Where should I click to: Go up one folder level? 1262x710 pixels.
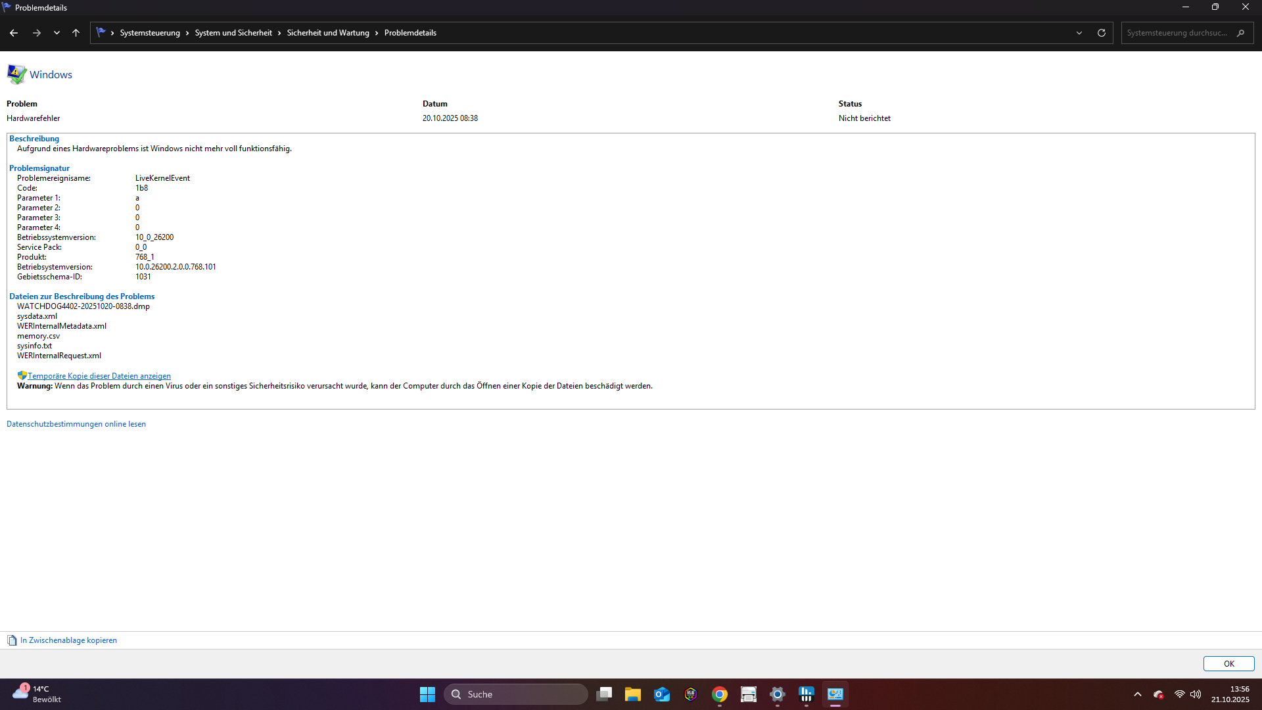coord(76,33)
